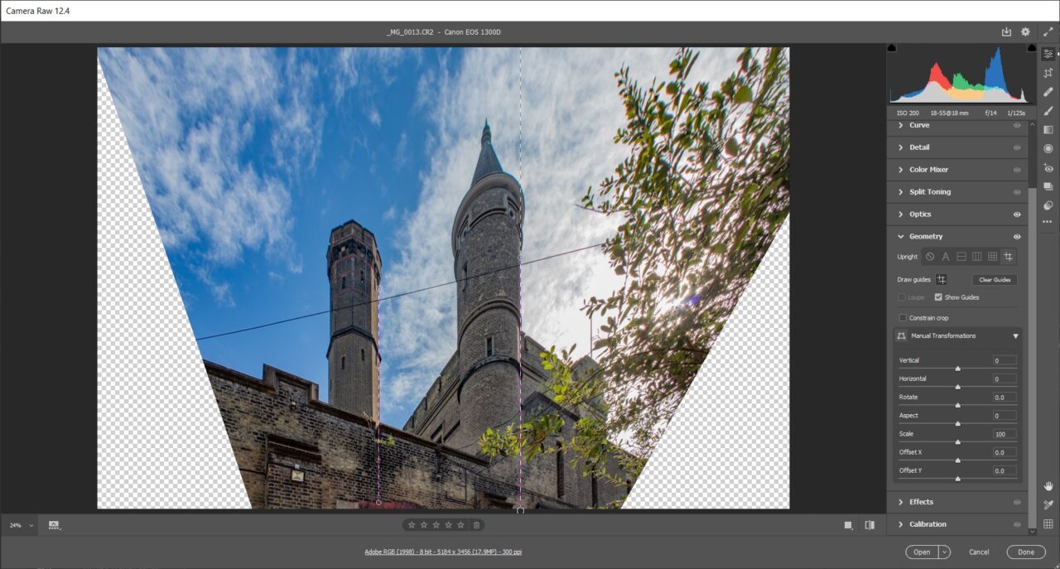The width and height of the screenshot is (1060, 569).
Task: Click the save image icon at top right
Action: pos(1005,31)
